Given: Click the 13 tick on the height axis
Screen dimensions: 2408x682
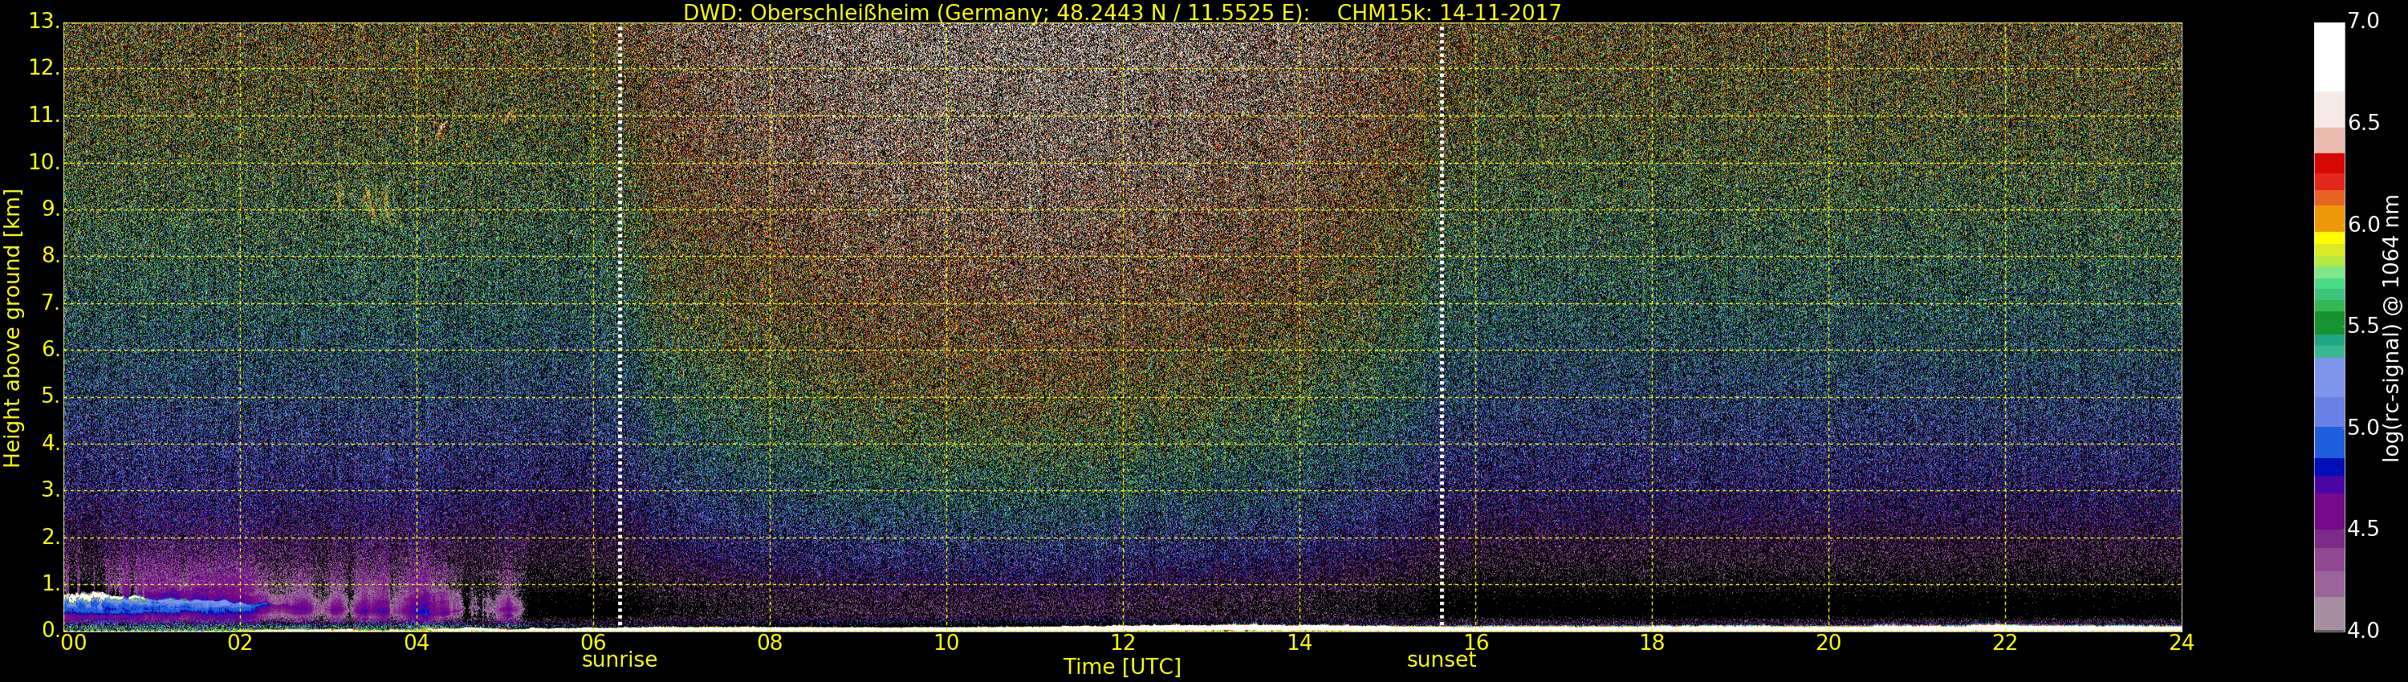Looking at the screenshot, I should pyautogui.click(x=42, y=22).
